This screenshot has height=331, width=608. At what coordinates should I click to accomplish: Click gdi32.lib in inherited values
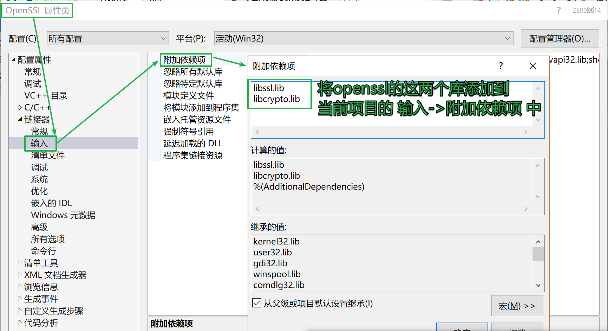(x=270, y=263)
